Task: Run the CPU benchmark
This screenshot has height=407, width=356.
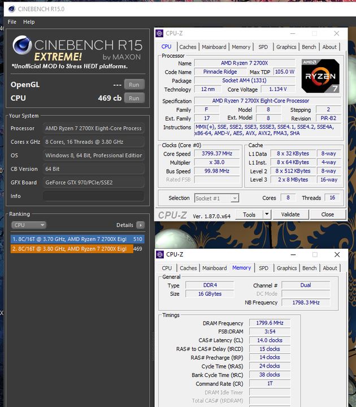Action: coord(134,98)
